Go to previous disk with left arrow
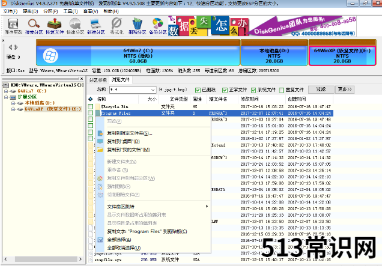This screenshot has height=266, width=382. point(10,47)
